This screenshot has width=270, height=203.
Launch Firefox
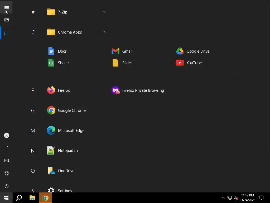(59, 90)
